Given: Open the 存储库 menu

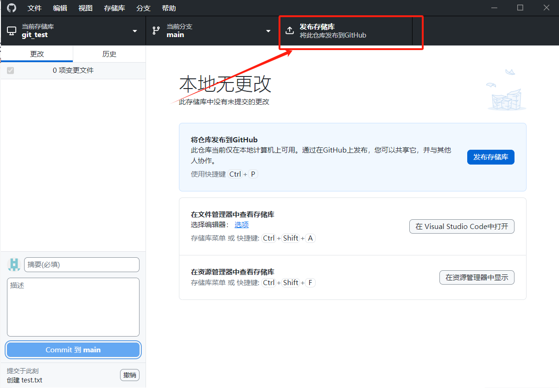Looking at the screenshot, I should 114,8.
